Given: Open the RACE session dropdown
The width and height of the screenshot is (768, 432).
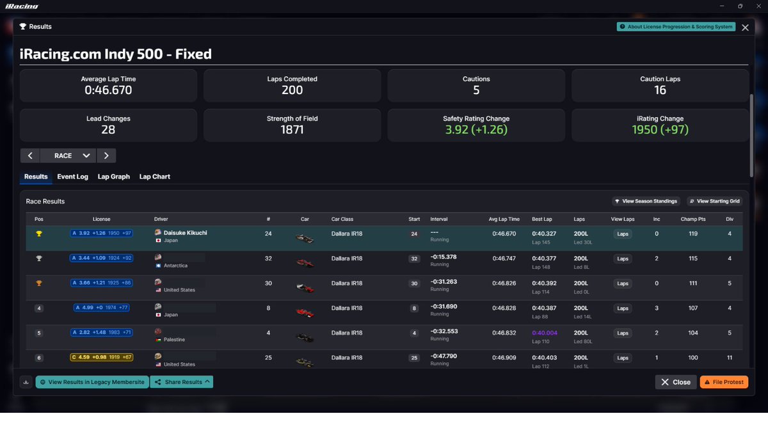Looking at the screenshot, I should pos(68,156).
